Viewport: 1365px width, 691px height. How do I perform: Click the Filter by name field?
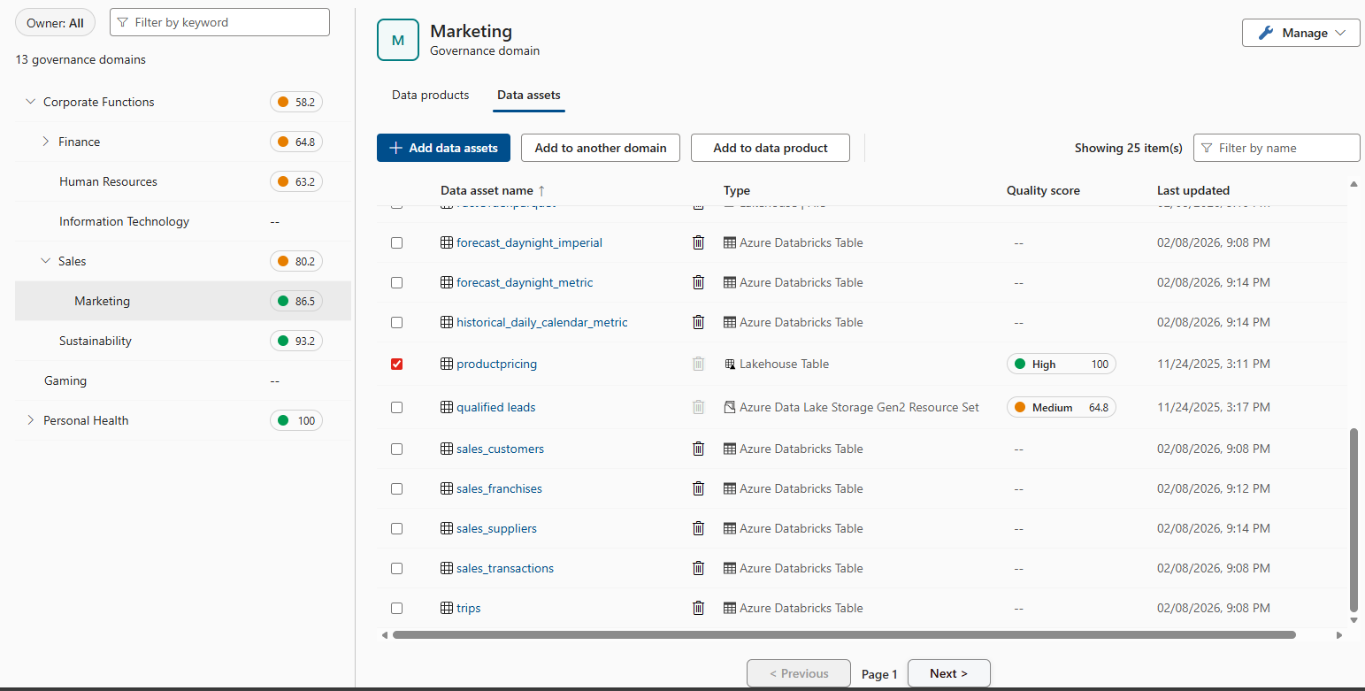point(1283,148)
